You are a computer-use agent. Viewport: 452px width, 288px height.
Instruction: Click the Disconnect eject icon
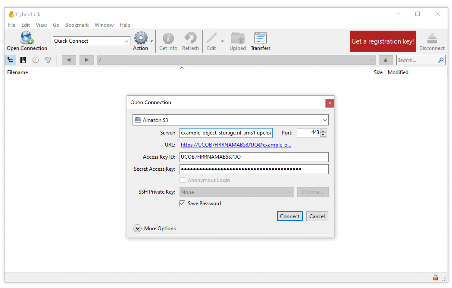[x=432, y=38]
